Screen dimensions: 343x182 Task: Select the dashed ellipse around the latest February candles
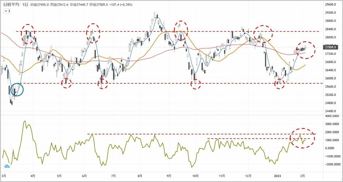pyautogui.click(x=305, y=50)
